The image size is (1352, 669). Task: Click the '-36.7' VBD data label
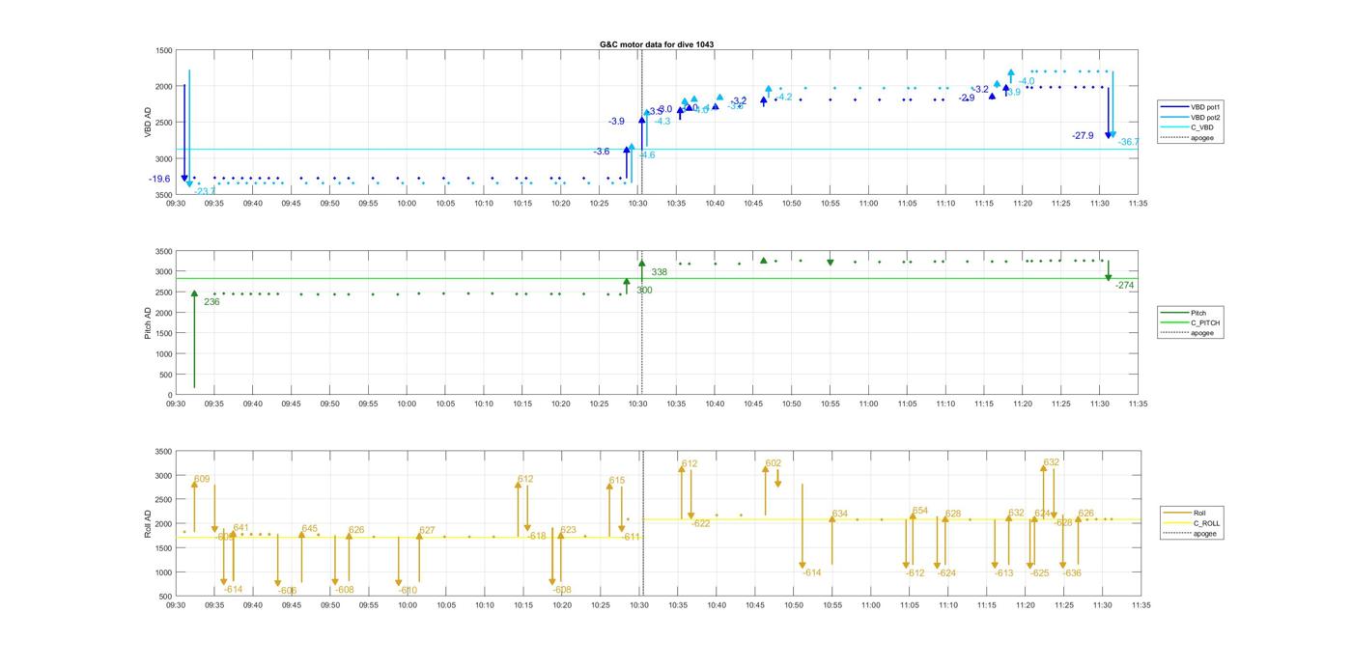(1128, 142)
